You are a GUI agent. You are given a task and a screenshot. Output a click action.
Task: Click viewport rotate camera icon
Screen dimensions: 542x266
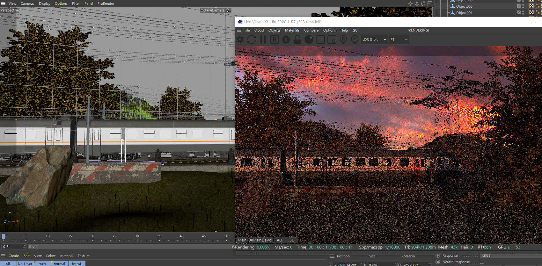(423, 4)
